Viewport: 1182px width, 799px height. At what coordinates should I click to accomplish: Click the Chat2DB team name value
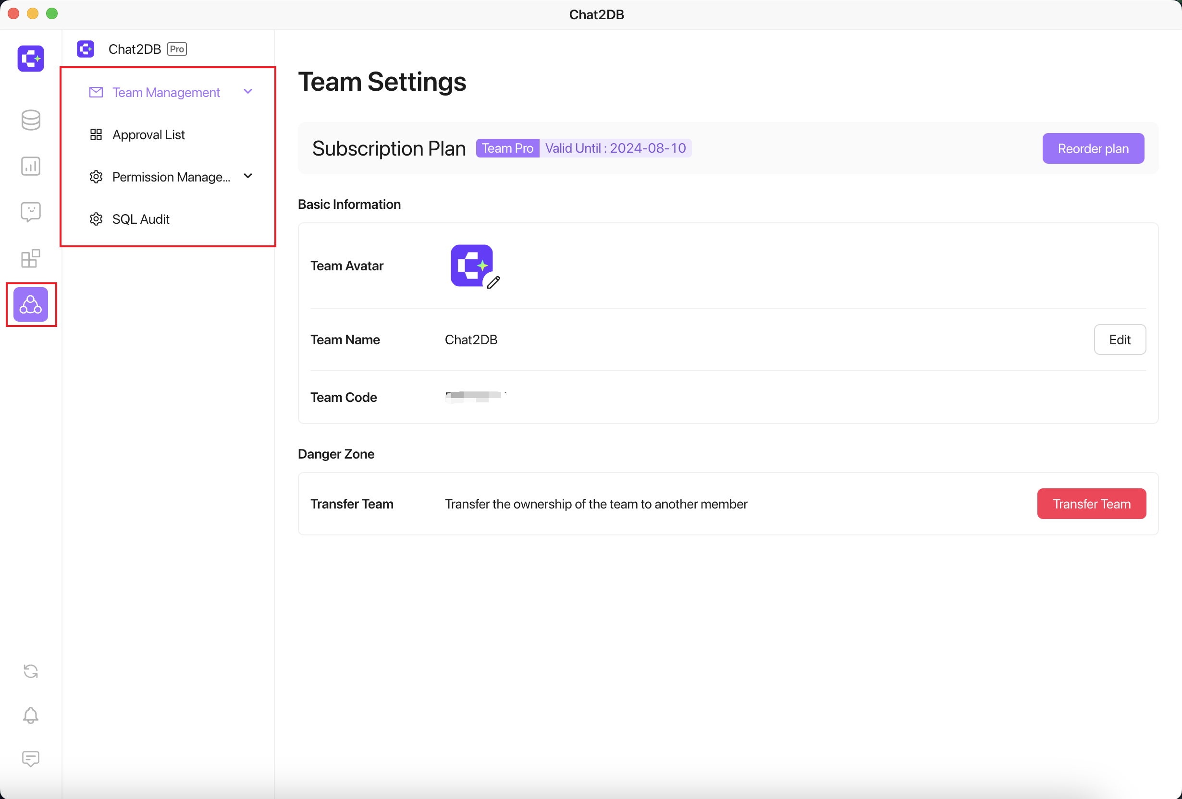click(471, 339)
